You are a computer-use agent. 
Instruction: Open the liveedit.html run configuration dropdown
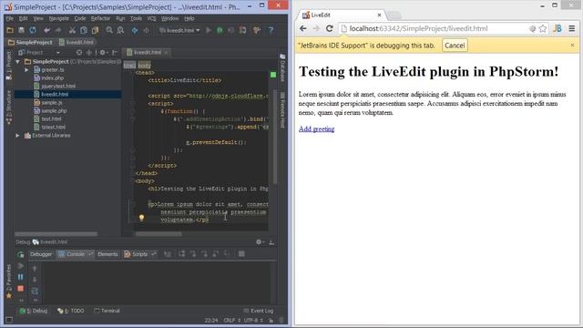pos(179,30)
